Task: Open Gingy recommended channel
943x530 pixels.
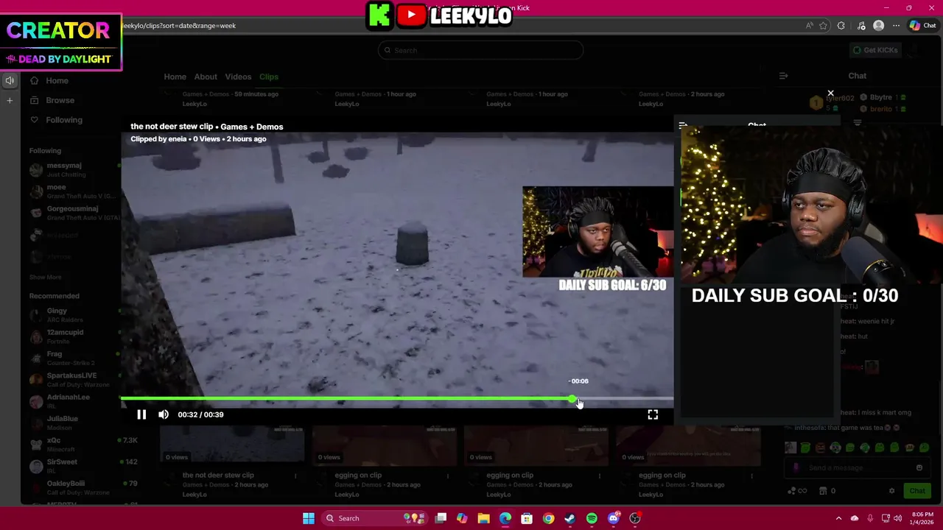Action: pyautogui.click(x=72, y=314)
